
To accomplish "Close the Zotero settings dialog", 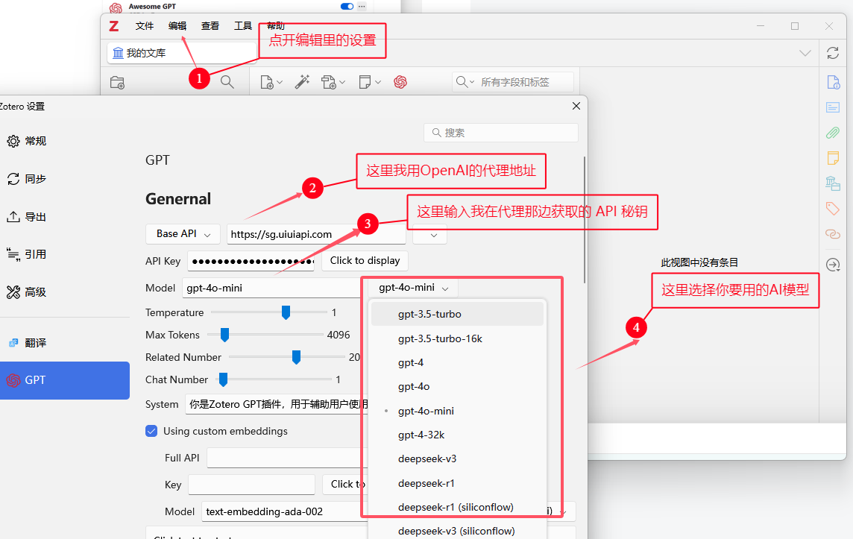I will [576, 106].
